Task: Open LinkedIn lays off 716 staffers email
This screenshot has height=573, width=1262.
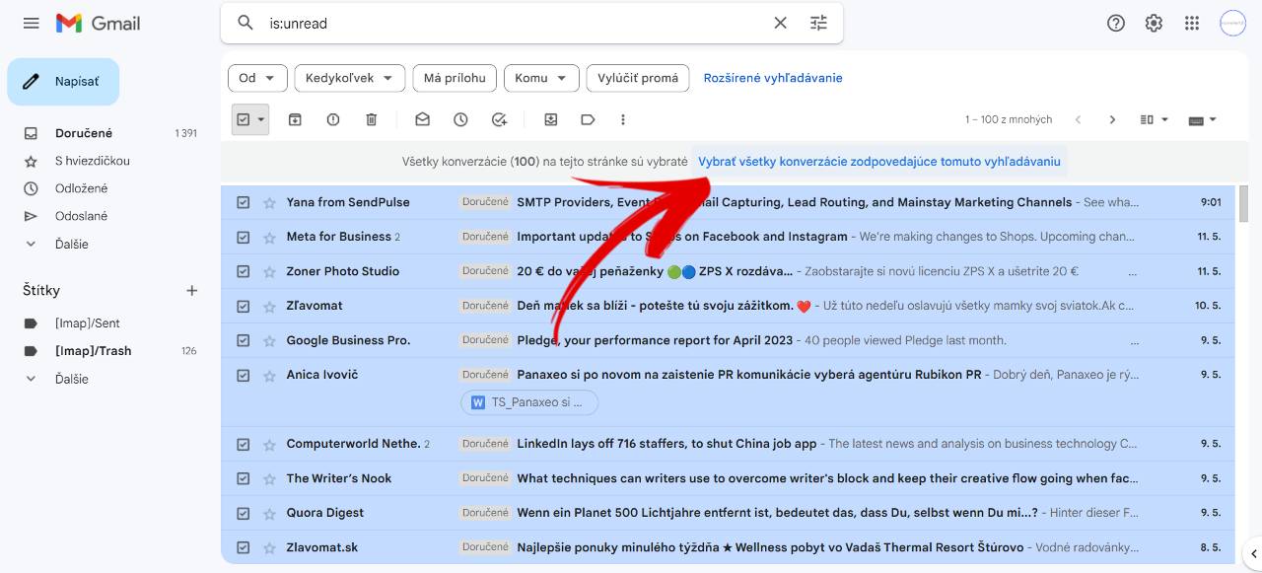Action: (x=728, y=444)
